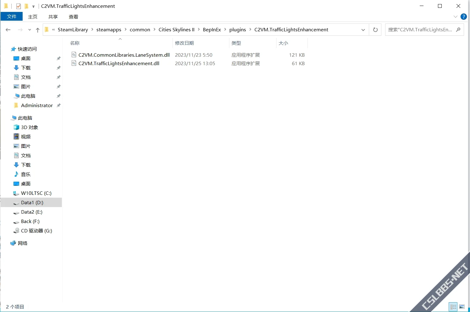Expand breadcrumb chevron after SteamLibrary
Viewport: 470px width, 312px height.
92,30
